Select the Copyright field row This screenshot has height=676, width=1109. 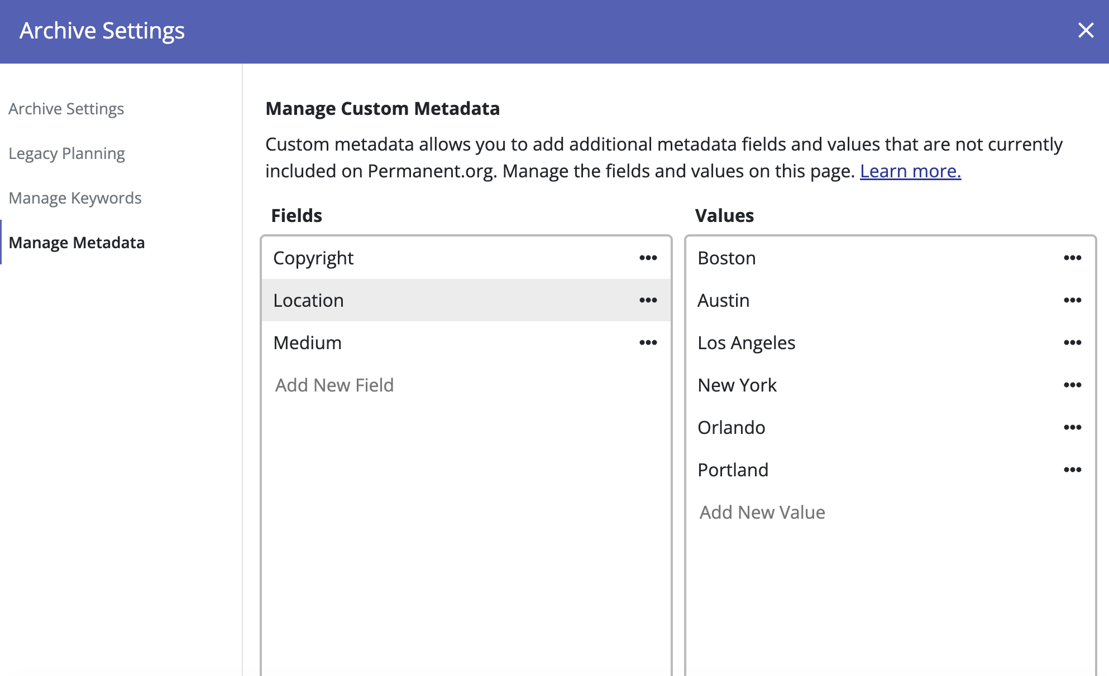click(314, 258)
